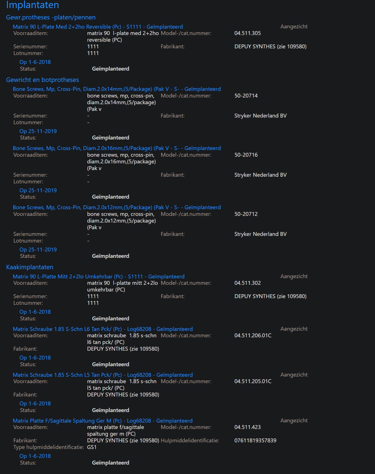
Task: Open Op 1-6-2018 under Sagittale Spaltung plate
Action: 35,456
